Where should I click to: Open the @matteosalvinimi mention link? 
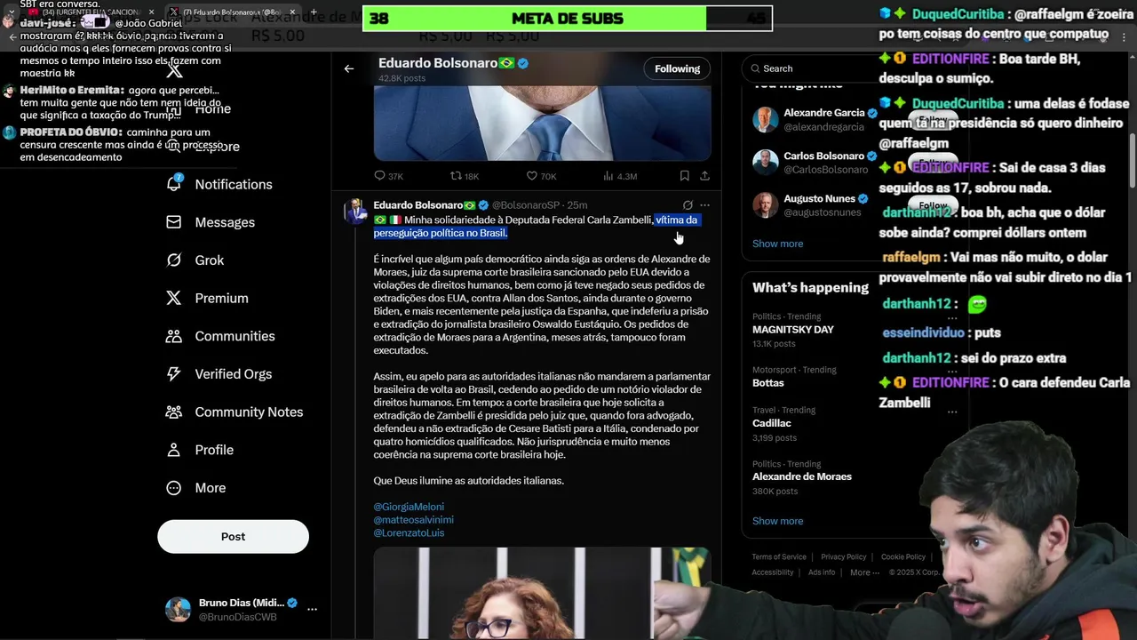pyautogui.click(x=413, y=520)
